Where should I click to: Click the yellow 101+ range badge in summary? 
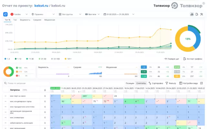(x=177, y=76)
